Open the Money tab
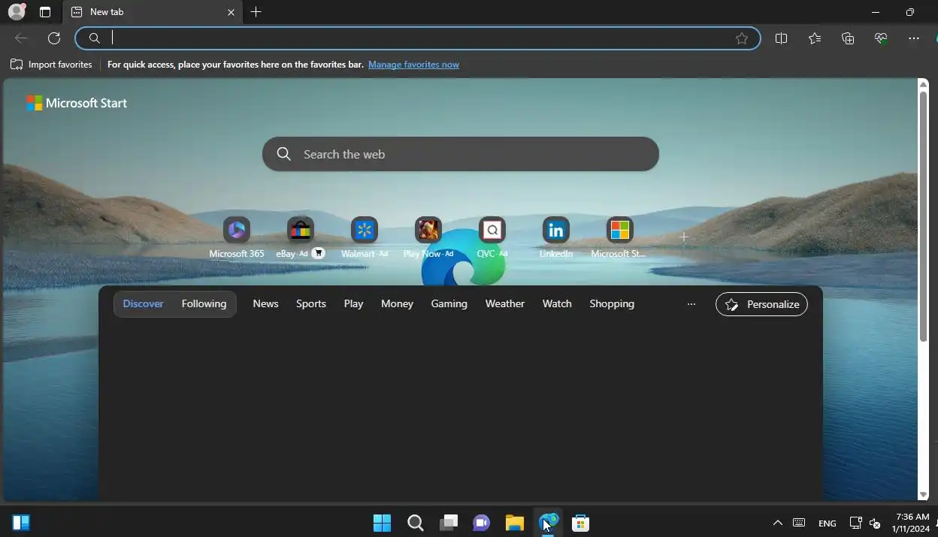 pos(397,303)
